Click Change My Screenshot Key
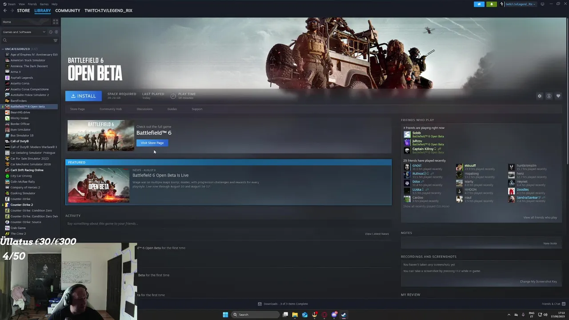This screenshot has height=320, width=569. pyautogui.click(x=538, y=281)
